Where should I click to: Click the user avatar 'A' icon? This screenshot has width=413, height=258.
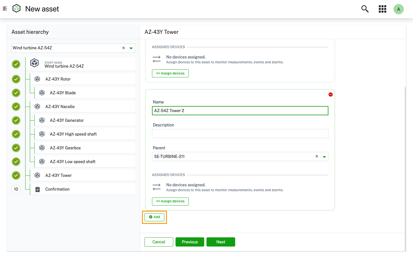(398, 9)
